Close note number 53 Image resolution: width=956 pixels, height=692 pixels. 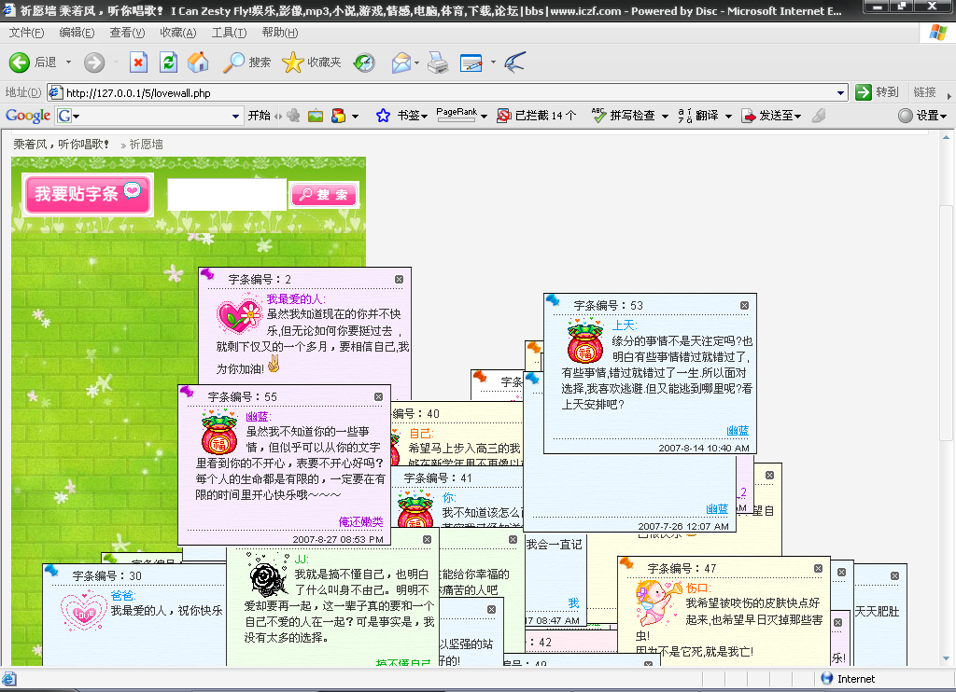(744, 305)
